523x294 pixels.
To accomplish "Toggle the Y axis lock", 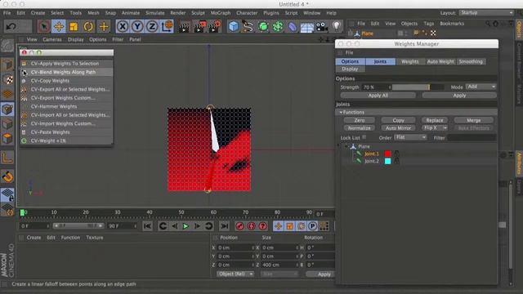I will pyautogui.click(x=137, y=26).
